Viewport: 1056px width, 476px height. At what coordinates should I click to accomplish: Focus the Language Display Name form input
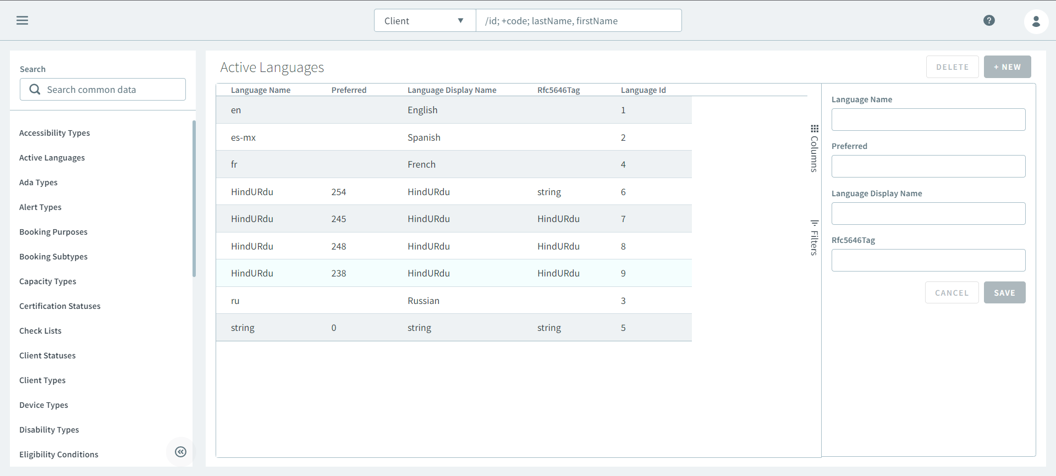(928, 213)
